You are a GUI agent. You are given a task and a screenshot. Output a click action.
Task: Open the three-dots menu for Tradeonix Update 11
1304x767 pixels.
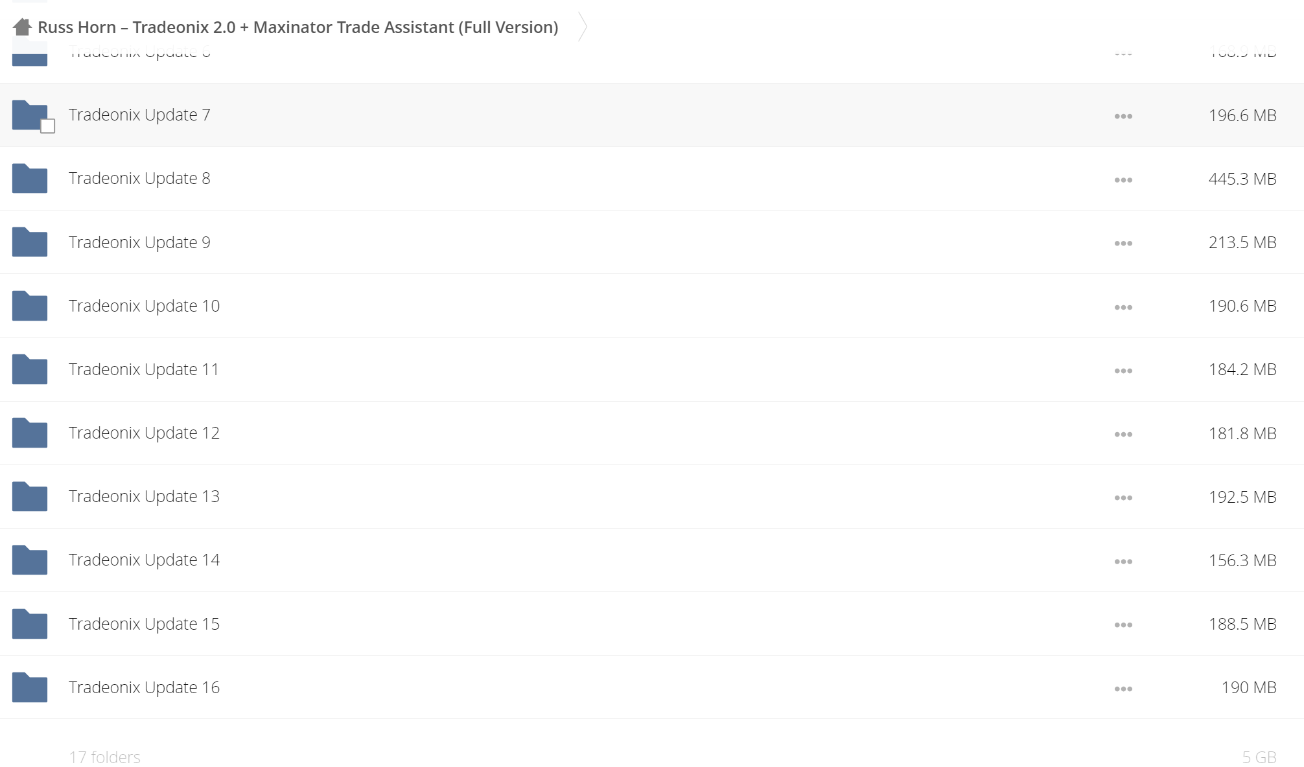[x=1123, y=371]
